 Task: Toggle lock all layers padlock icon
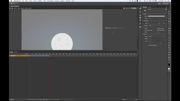pos(27,54)
